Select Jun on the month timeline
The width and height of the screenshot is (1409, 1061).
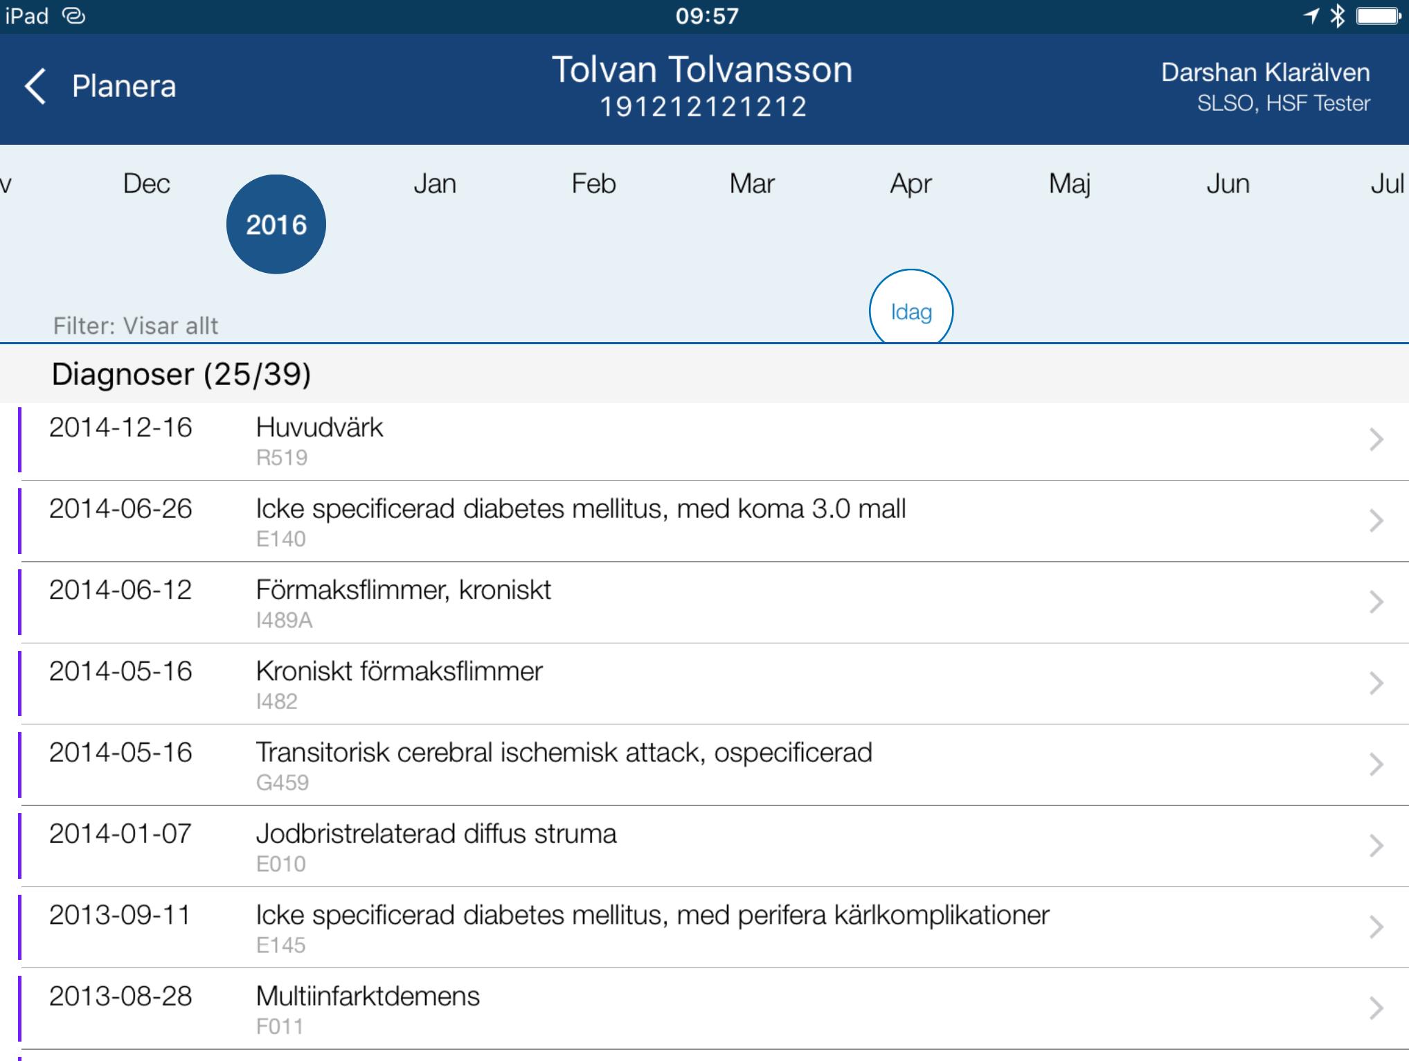1228,184
